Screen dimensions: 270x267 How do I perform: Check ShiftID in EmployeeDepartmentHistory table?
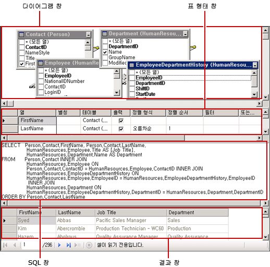click(x=132, y=89)
